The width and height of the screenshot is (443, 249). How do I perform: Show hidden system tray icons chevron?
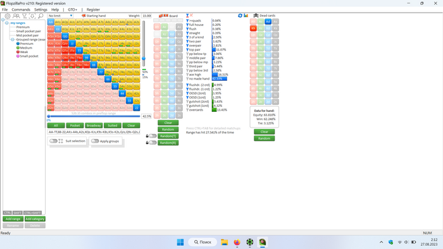pos(382,242)
